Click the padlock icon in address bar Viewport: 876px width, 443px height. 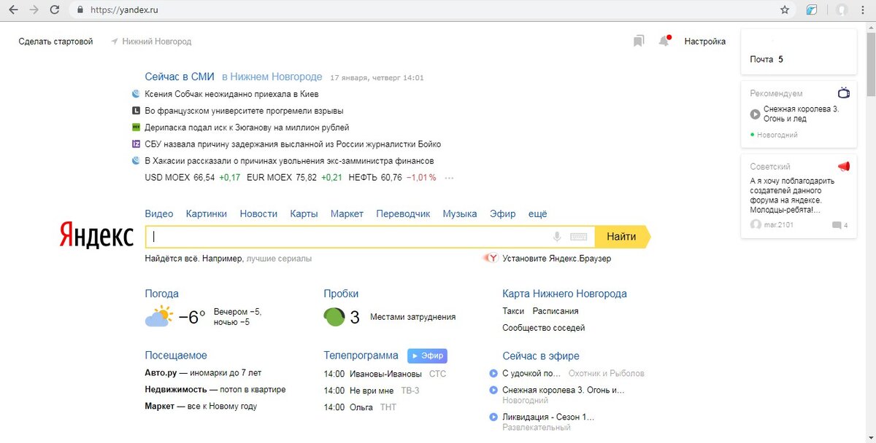point(80,10)
